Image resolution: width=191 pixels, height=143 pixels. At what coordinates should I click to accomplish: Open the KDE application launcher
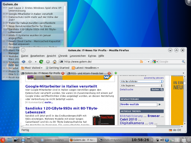3,140
